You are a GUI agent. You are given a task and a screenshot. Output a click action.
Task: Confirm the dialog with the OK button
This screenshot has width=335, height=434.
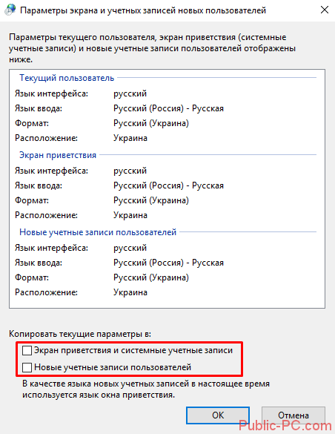coord(218,415)
